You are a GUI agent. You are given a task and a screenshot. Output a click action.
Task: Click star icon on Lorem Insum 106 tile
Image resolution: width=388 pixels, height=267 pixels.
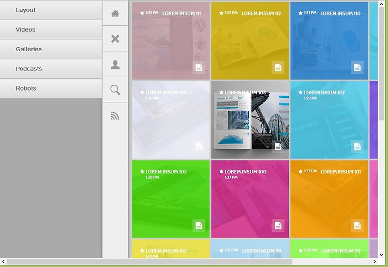pyautogui.click(x=221, y=92)
